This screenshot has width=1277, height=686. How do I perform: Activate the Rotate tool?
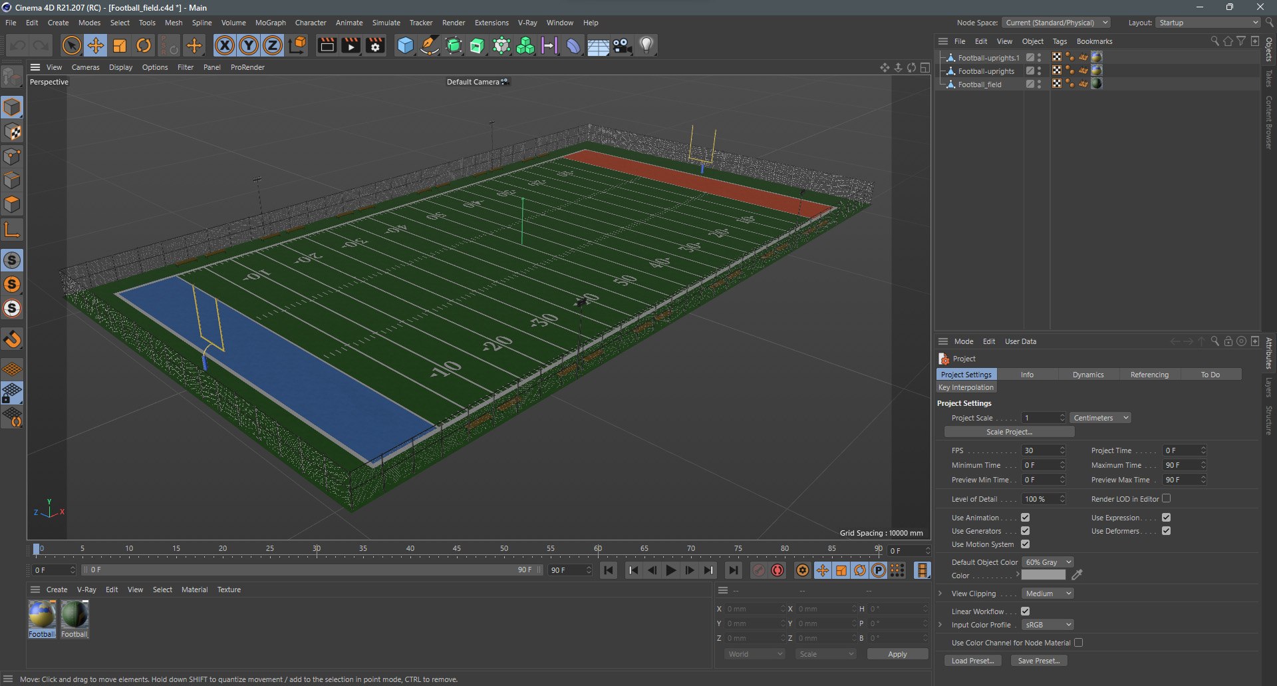[144, 45]
